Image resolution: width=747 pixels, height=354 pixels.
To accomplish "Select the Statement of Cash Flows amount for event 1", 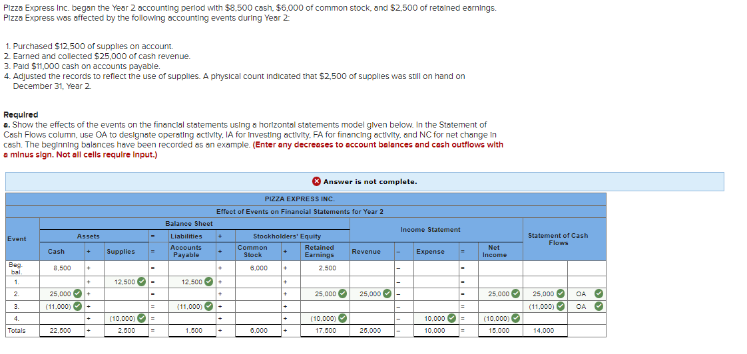I will pyautogui.click(x=545, y=282).
